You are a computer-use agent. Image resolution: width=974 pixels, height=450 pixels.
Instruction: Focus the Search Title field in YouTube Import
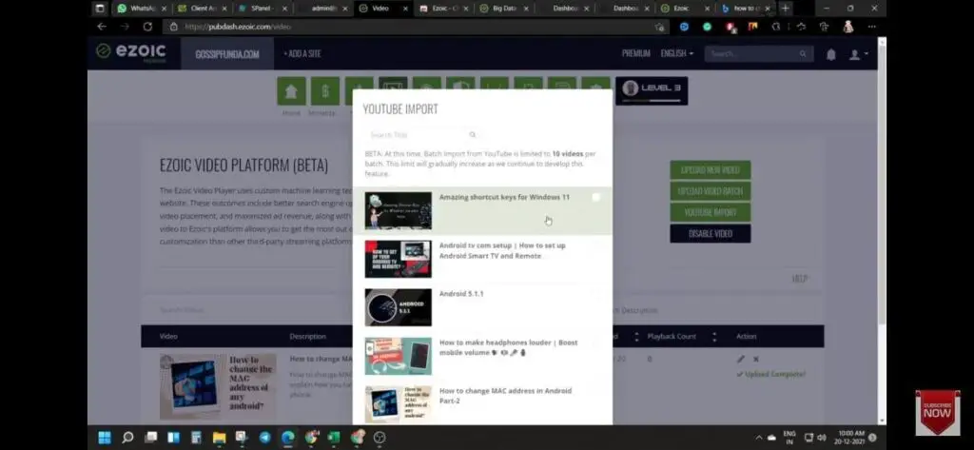click(x=421, y=135)
